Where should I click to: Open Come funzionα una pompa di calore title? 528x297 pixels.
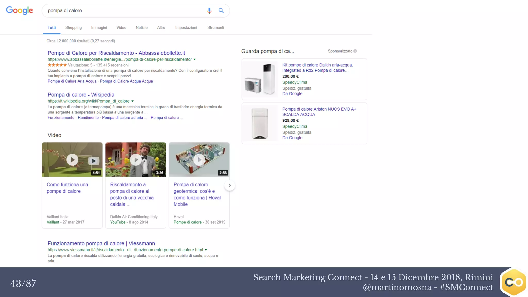67,188
